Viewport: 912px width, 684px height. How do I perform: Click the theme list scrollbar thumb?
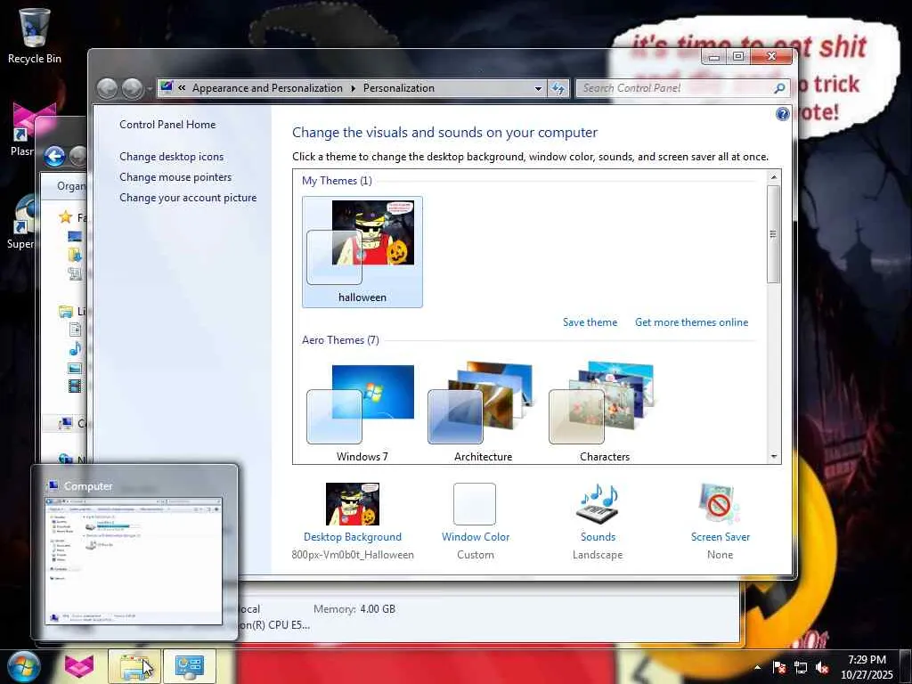774,234
